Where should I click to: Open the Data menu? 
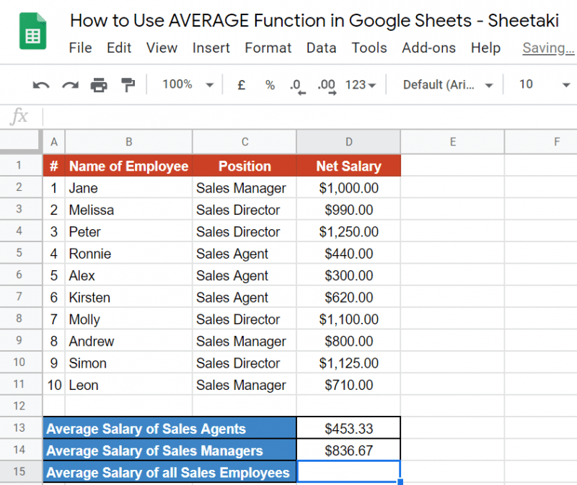[x=321, y=48]
